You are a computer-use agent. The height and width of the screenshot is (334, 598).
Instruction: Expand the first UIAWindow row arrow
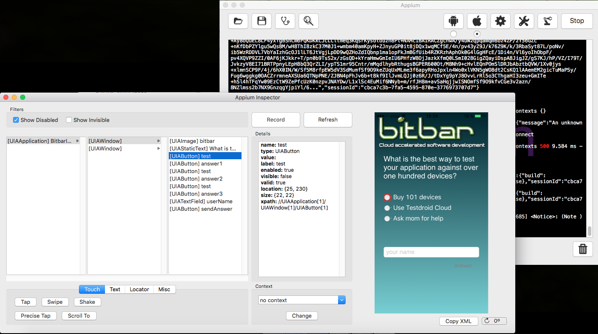point(158,141)
